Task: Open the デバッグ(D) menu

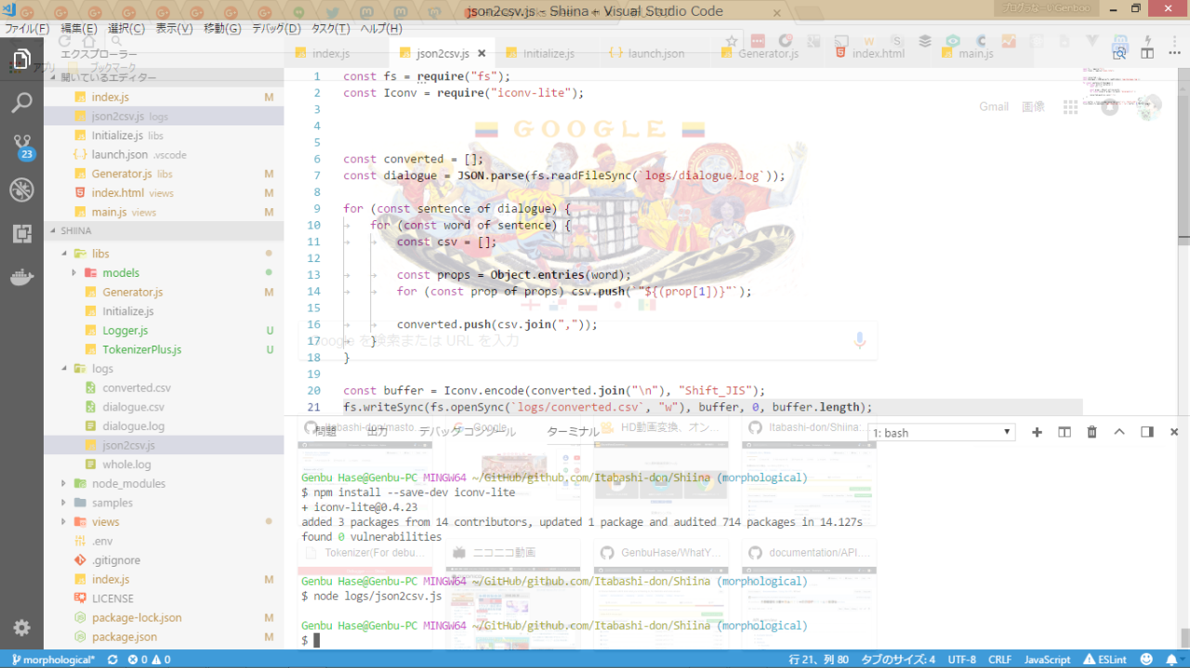Action: point(276,29)
